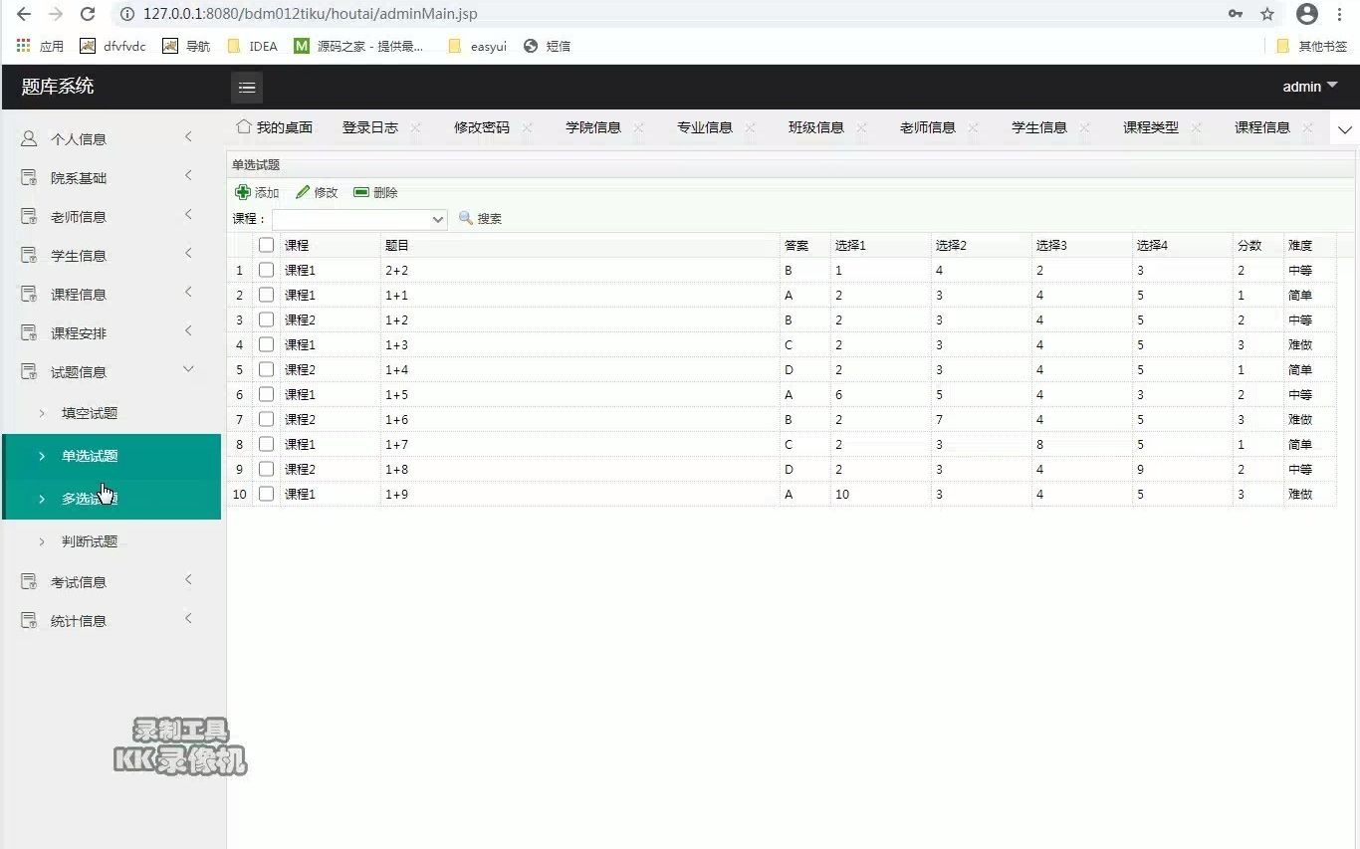Click the 老师信息 sidebar icon
The width and height of the screenshot is (1360, 849).
30,216
